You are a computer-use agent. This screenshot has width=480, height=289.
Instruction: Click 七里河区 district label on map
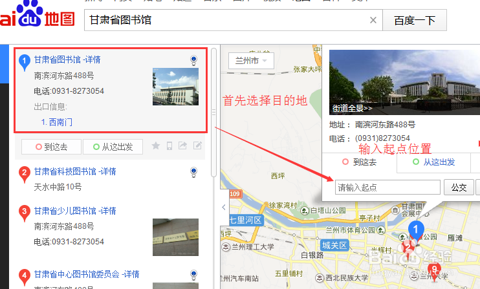[x=246, y=220]
